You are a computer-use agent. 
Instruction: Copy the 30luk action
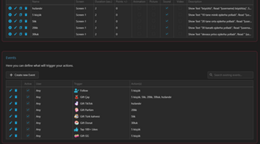point(20,34)
